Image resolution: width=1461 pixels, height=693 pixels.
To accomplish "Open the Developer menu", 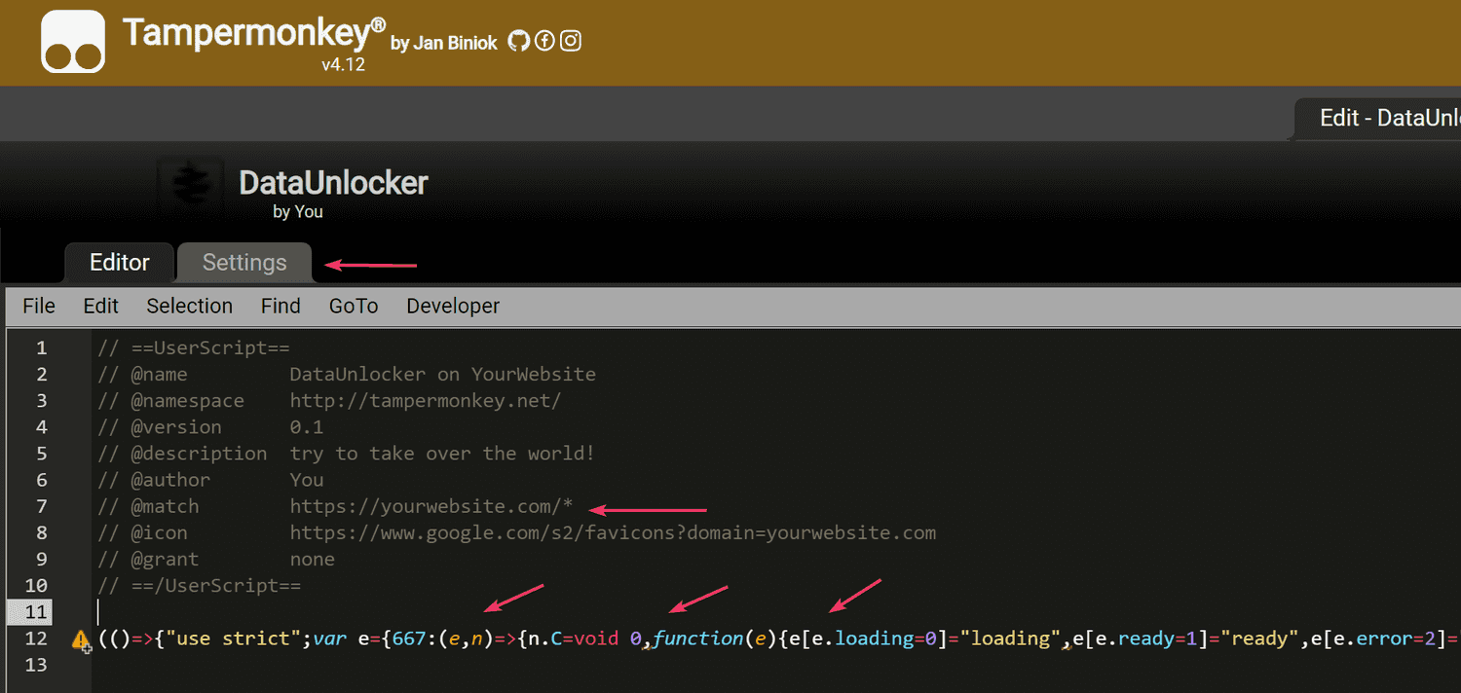I will pos(453,306).
